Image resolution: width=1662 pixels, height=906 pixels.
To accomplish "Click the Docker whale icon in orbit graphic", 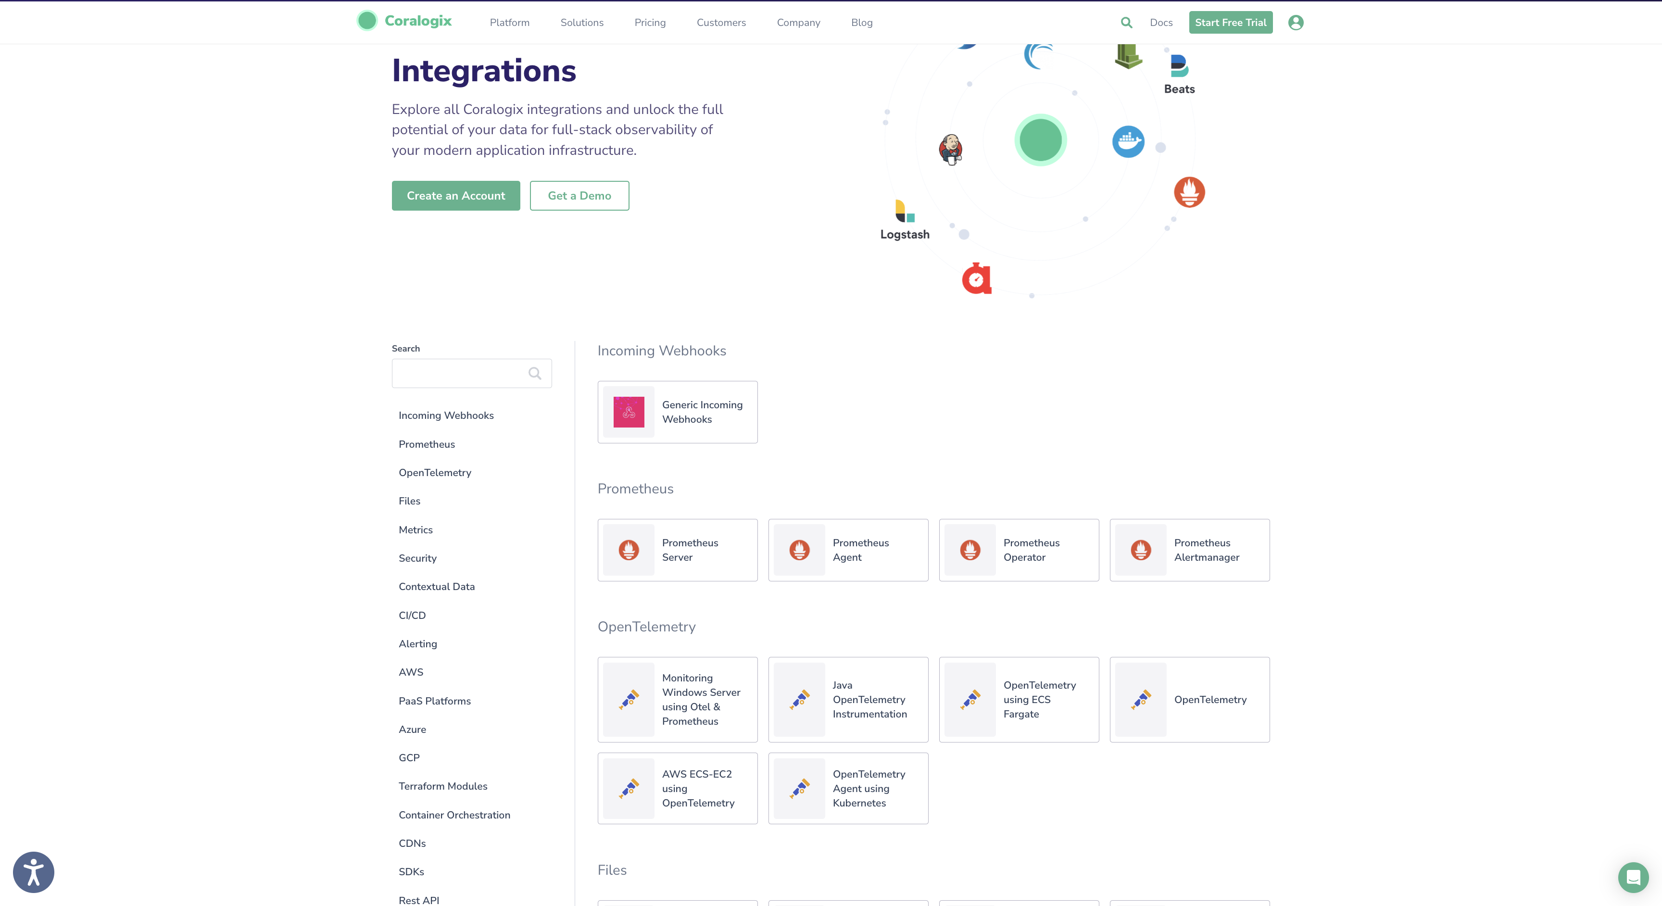I will coord(1128,141).
